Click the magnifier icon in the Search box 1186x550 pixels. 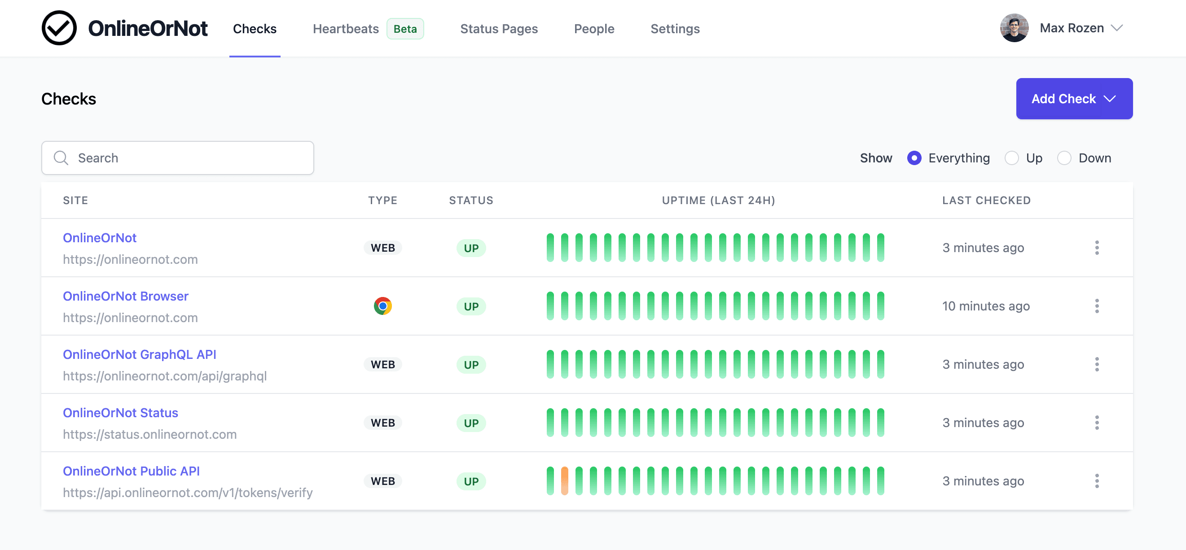pos(61,158)
